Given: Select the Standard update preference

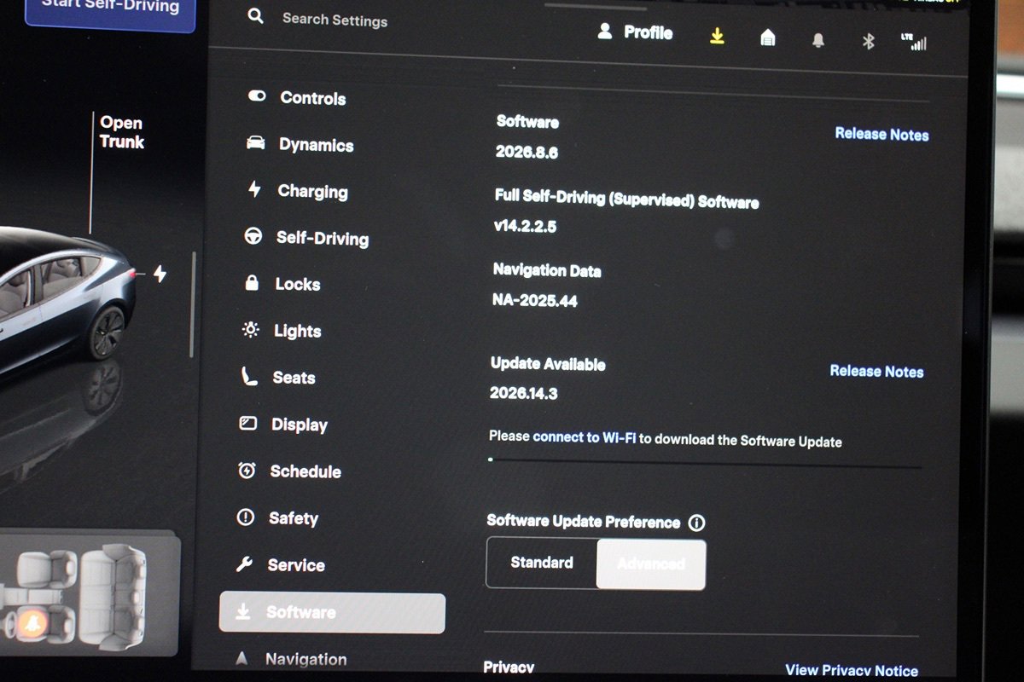Looking at the screenshot, I should pos(542,563).
